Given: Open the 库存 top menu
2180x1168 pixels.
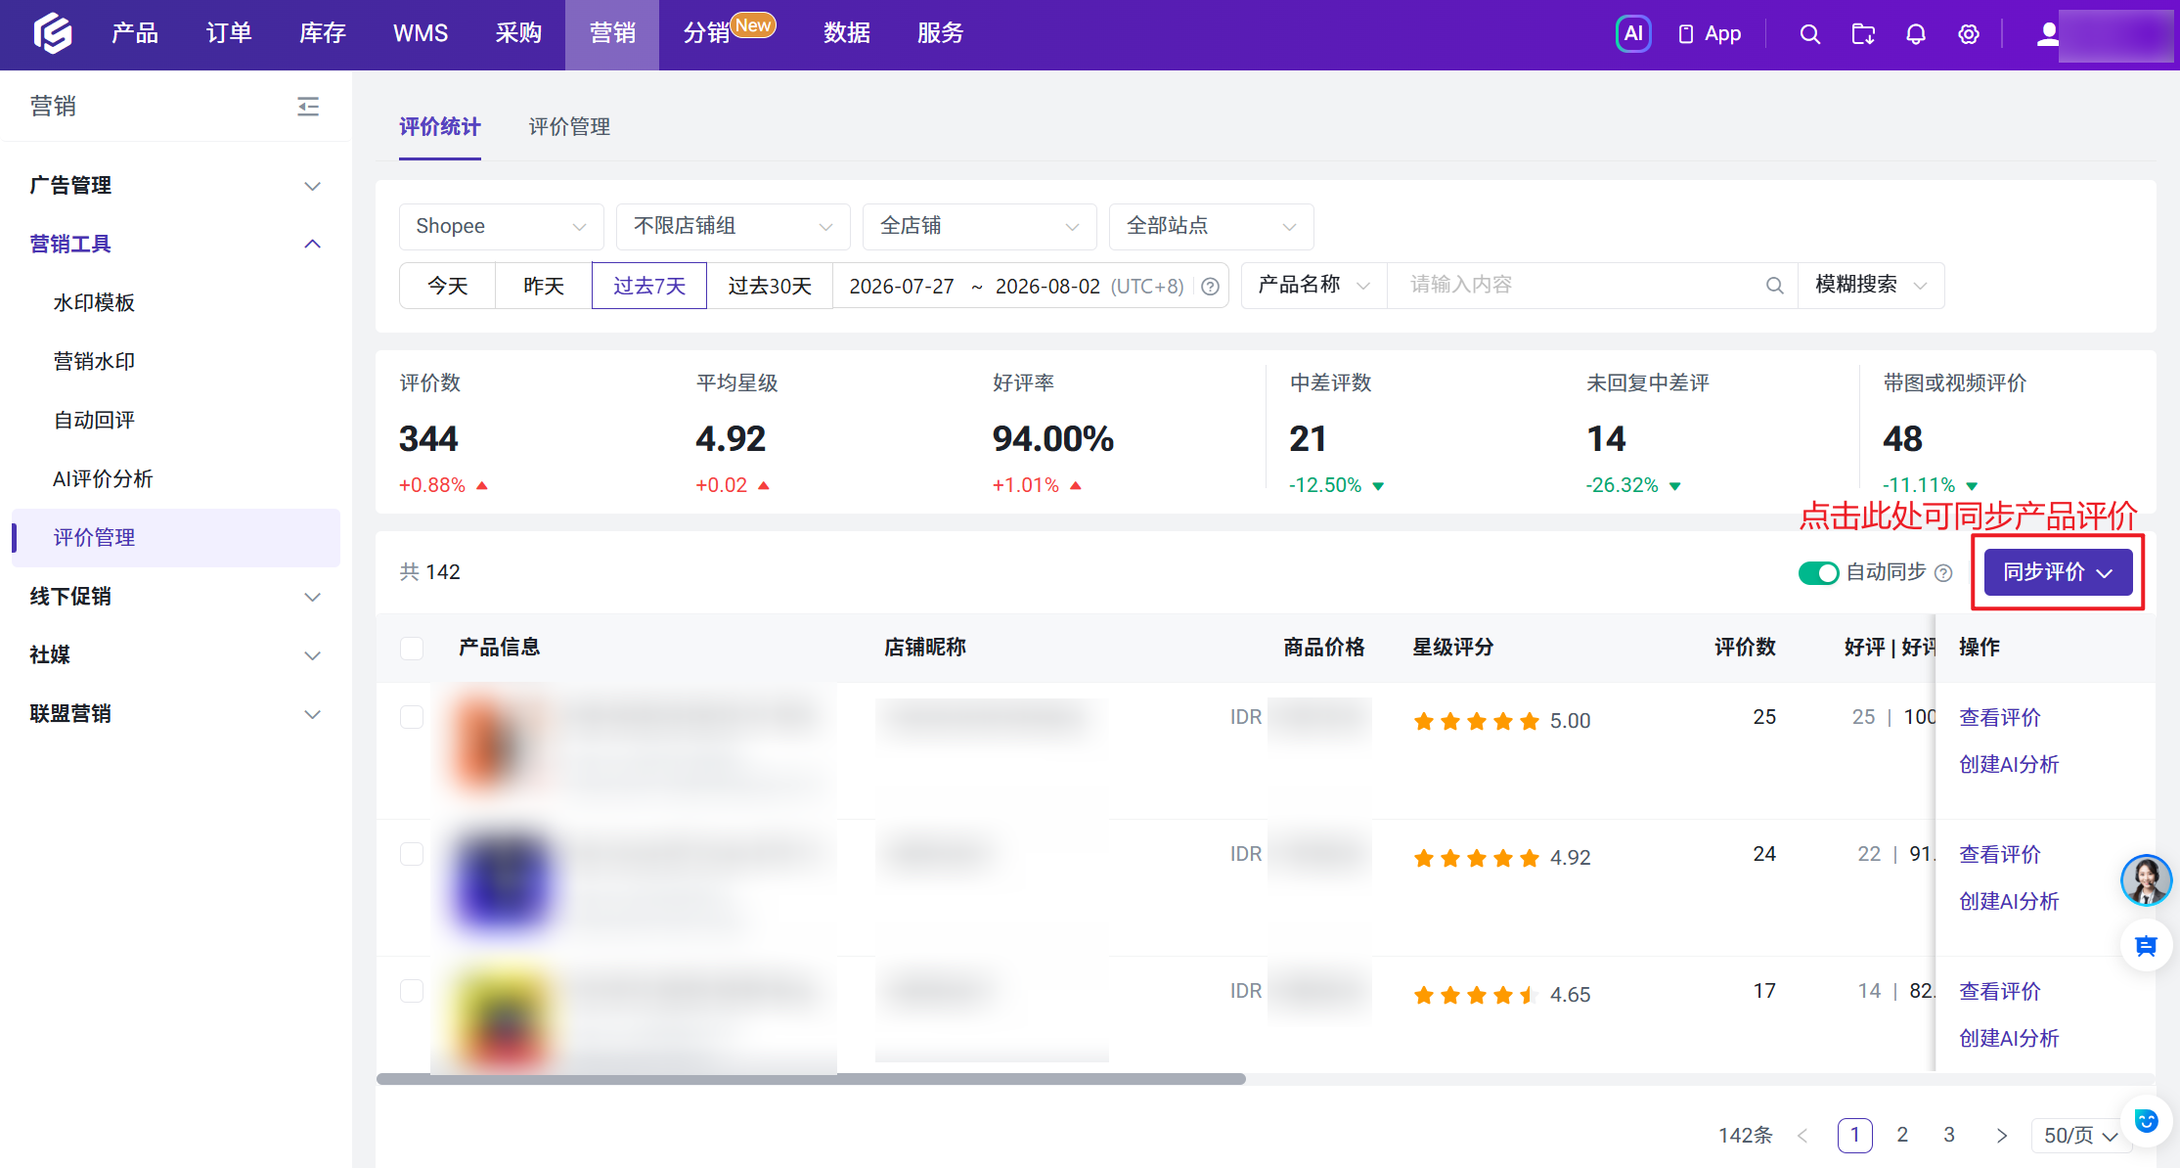Looking at the screenshot, I should [323, 34].
